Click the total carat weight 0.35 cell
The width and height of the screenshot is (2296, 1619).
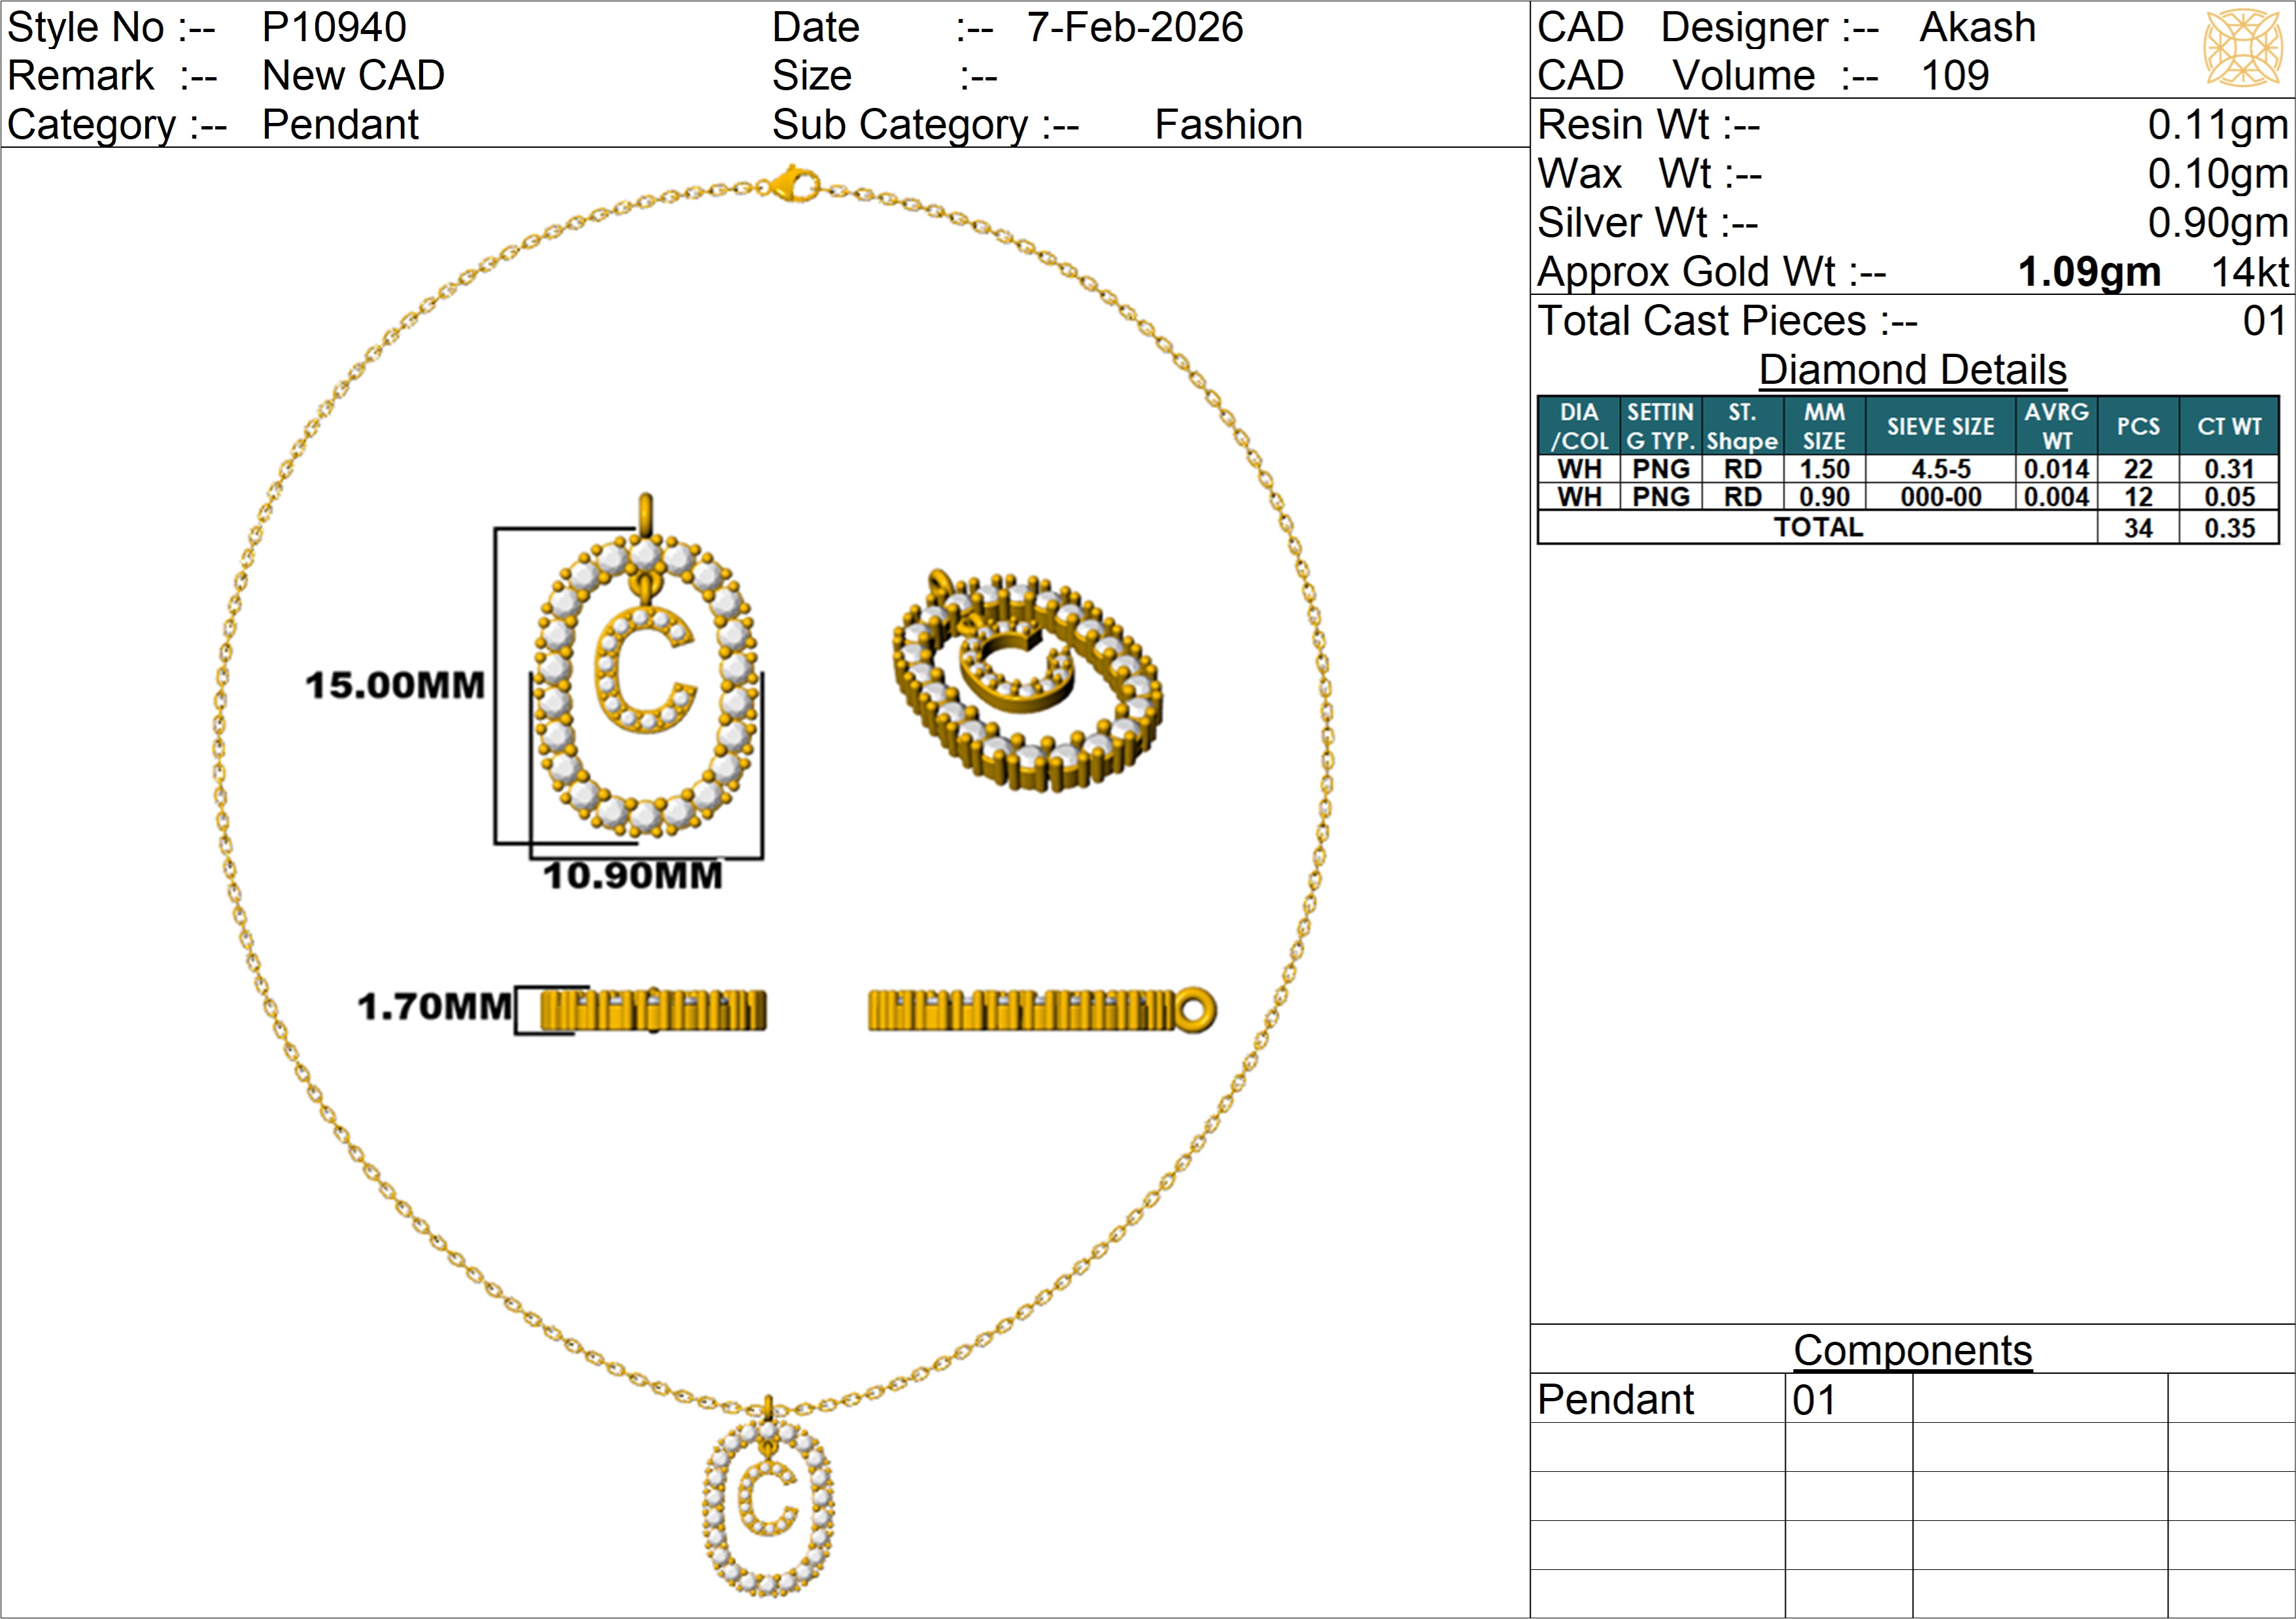coord(2229,528)
